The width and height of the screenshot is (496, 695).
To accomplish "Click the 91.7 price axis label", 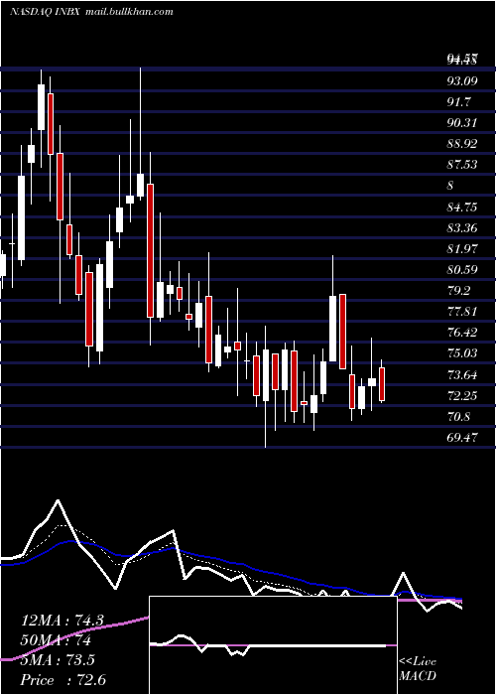I will [x=459, y=102].
